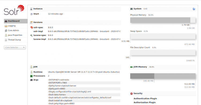Viewport: 201px width, 105px height.
Task: Click the Java Properties icon
Action: pyautogui.click(x=6, y=35)
